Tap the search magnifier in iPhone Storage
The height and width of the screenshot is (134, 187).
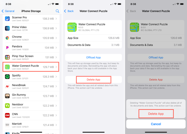pyautogui.click(x=57, y=11)
